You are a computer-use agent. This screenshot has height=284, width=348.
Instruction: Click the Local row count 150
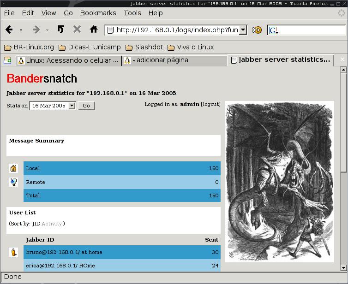[x=214, y=168]
